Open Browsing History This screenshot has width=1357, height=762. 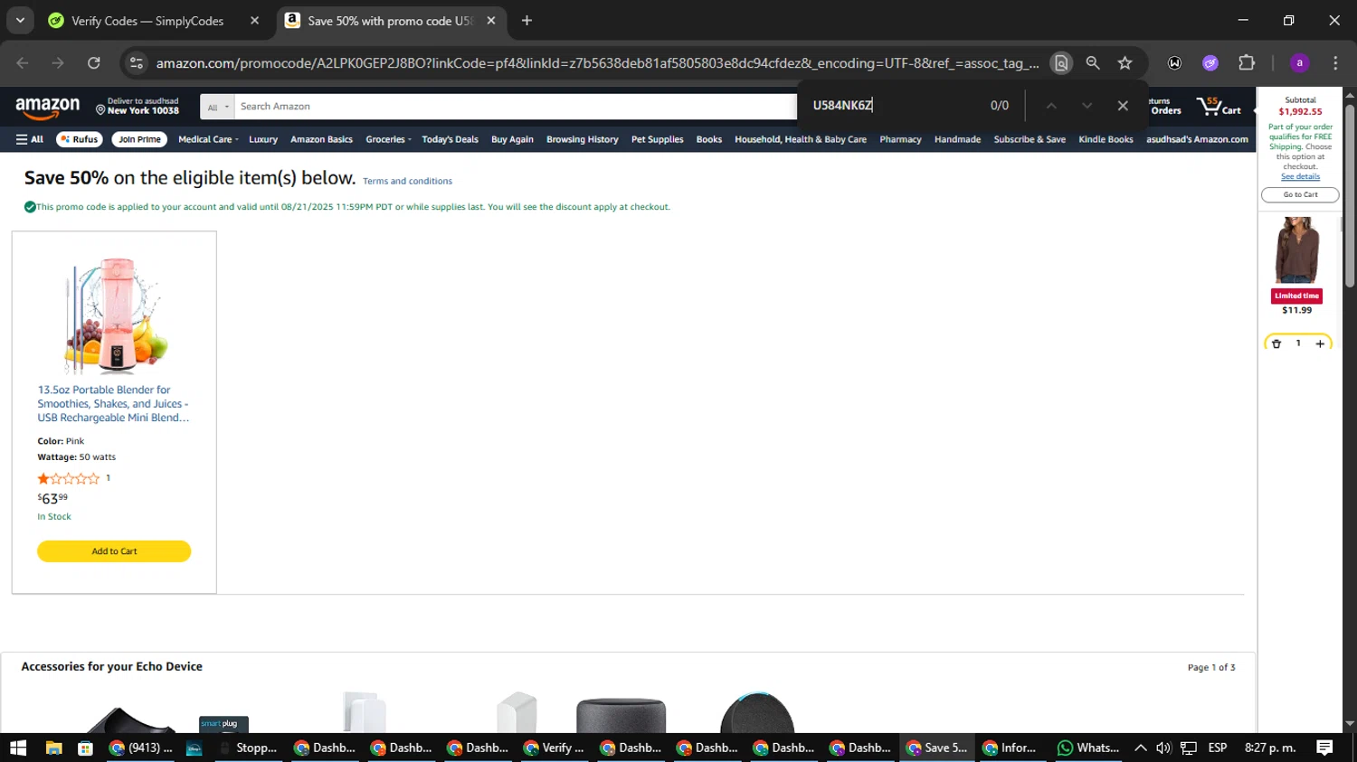tap(582, 139)
